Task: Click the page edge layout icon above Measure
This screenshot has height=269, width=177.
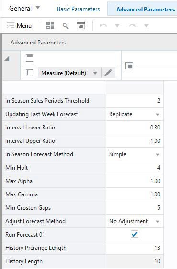Action: click(x=30, y=58)
